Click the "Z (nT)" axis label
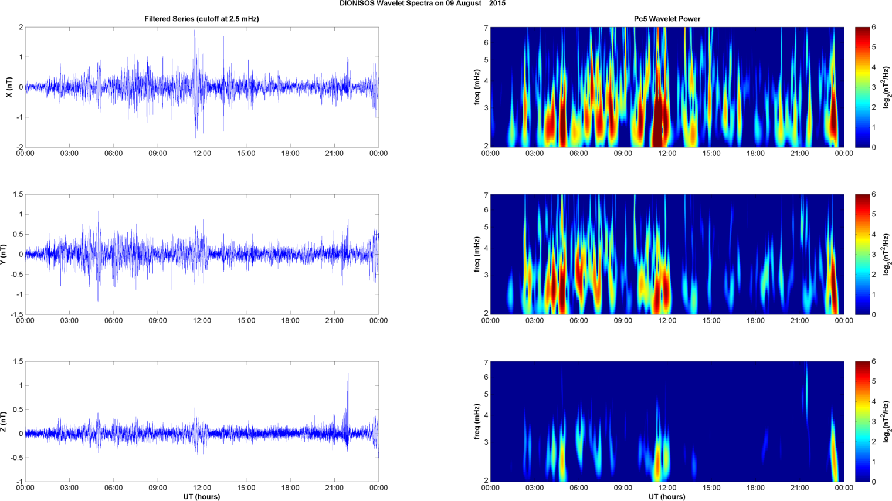 (x=4, y=422)
